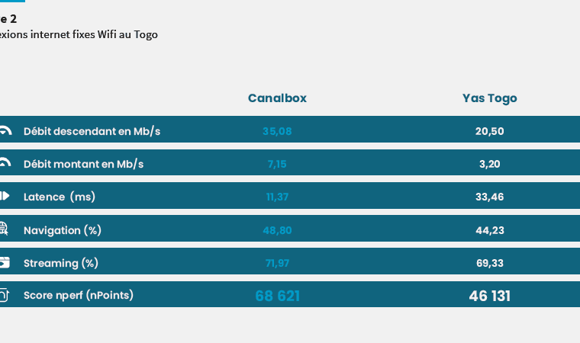This screenshot has width=580, height=343.
Task: Select the Yas Togo column header
Action: click(489, 98)
